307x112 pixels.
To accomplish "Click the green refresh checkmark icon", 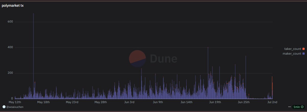I will [302, 107].
